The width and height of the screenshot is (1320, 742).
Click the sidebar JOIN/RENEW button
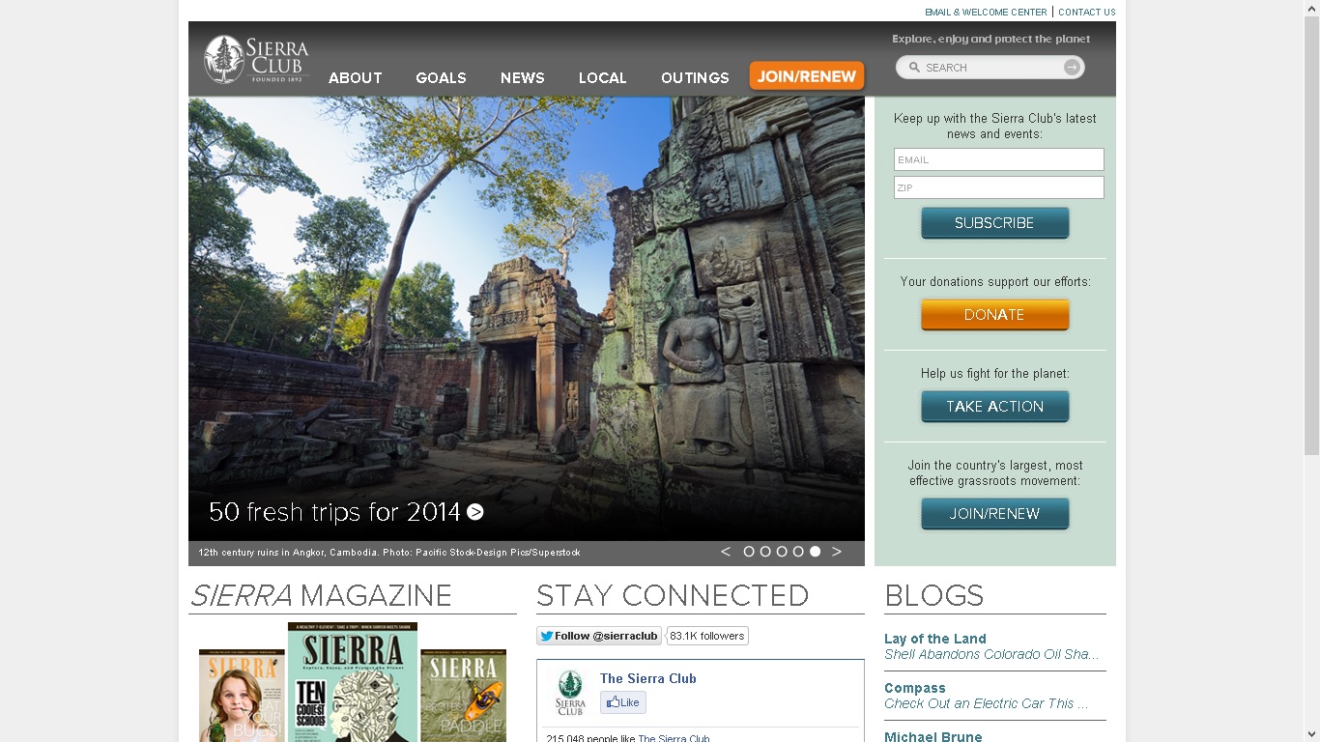(x=995, y=514)
